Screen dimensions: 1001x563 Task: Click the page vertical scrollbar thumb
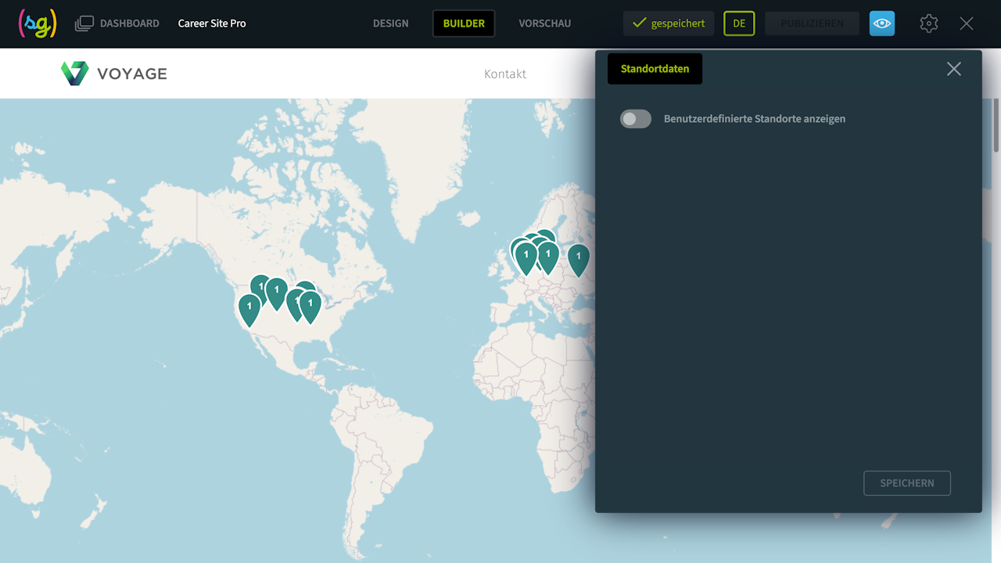(996, 125)
